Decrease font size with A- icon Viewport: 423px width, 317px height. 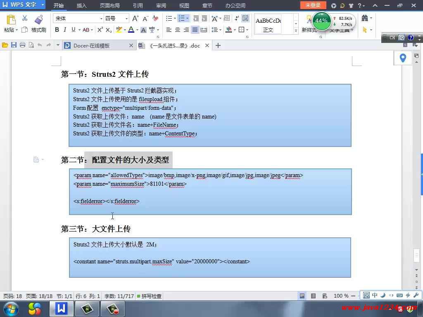pyautogui.click(x=145, y=18)
